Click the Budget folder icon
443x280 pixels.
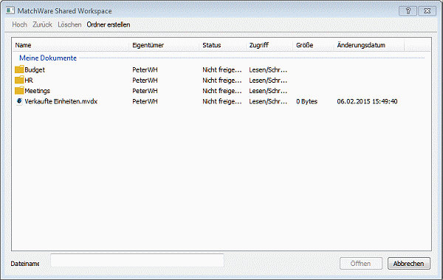click(x=19, y=69)
